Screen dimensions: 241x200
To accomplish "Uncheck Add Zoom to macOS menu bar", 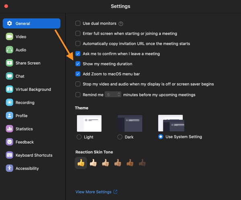I will tap(78, 74).
